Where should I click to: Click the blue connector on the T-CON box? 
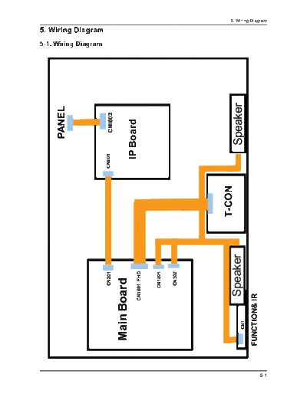pos(210,204)
